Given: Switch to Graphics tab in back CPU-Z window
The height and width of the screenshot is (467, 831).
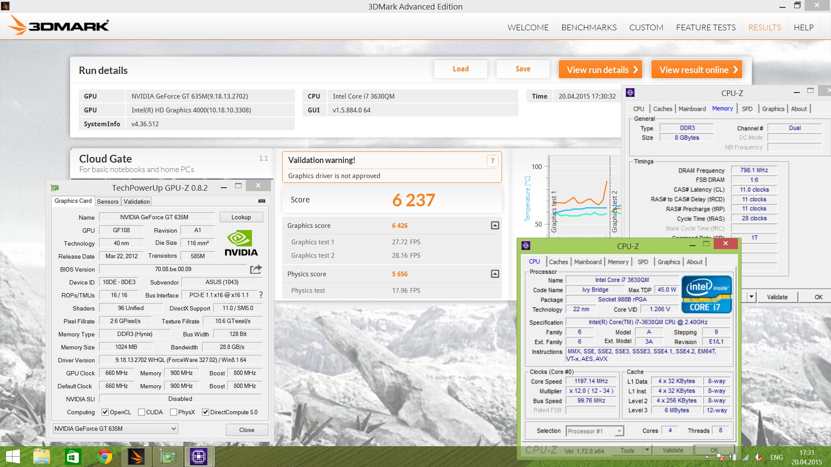Looking at the screenshot, I should 773,109.
